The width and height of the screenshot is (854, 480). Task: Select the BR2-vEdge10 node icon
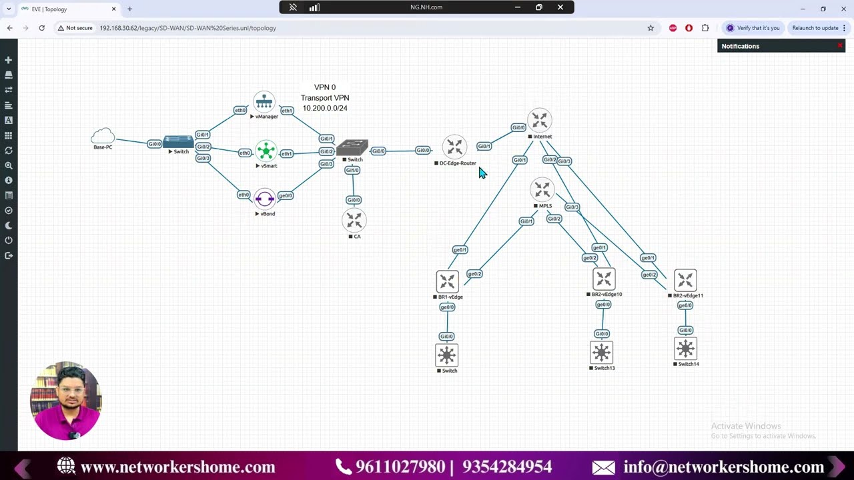603,279
